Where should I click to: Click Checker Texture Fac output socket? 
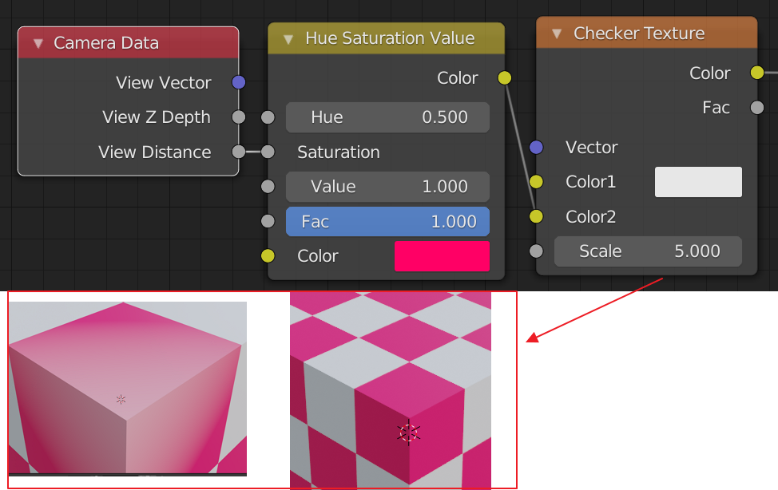click(757, 107)
